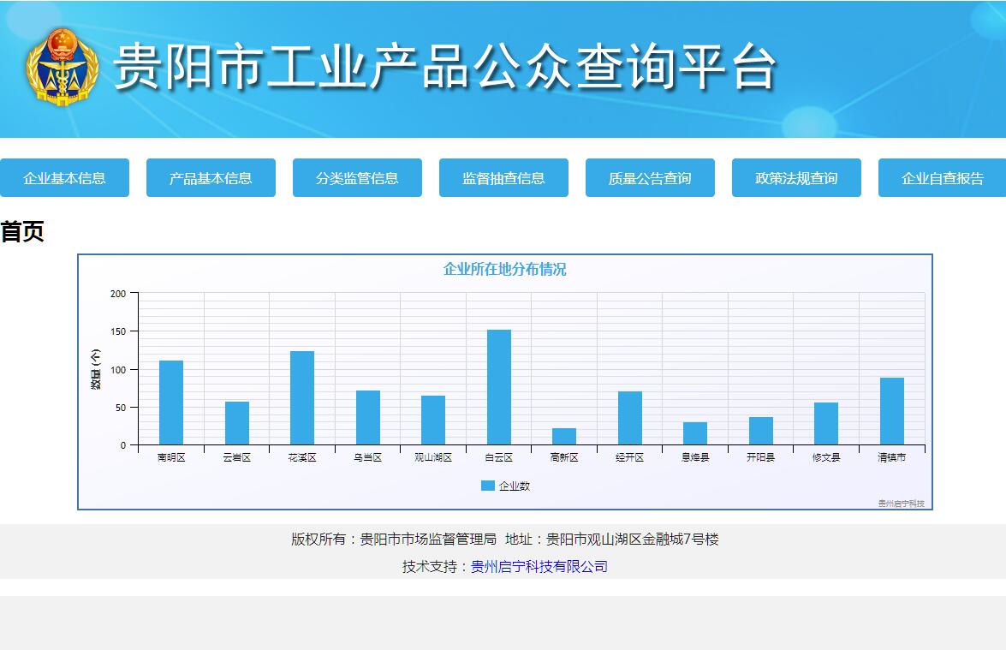
Task: Select the 南明区 bar in chart
Action: (171, 403)
